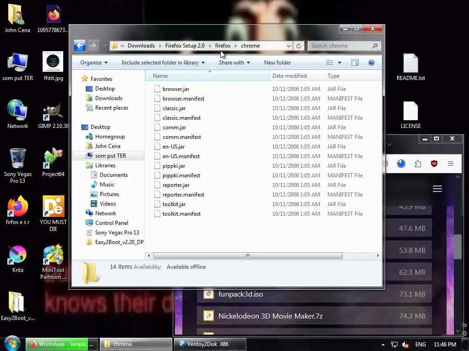Viewport: 469px width, 351px height.
Task: Expand the view options dropdown arrow
Action: [339, 63]
